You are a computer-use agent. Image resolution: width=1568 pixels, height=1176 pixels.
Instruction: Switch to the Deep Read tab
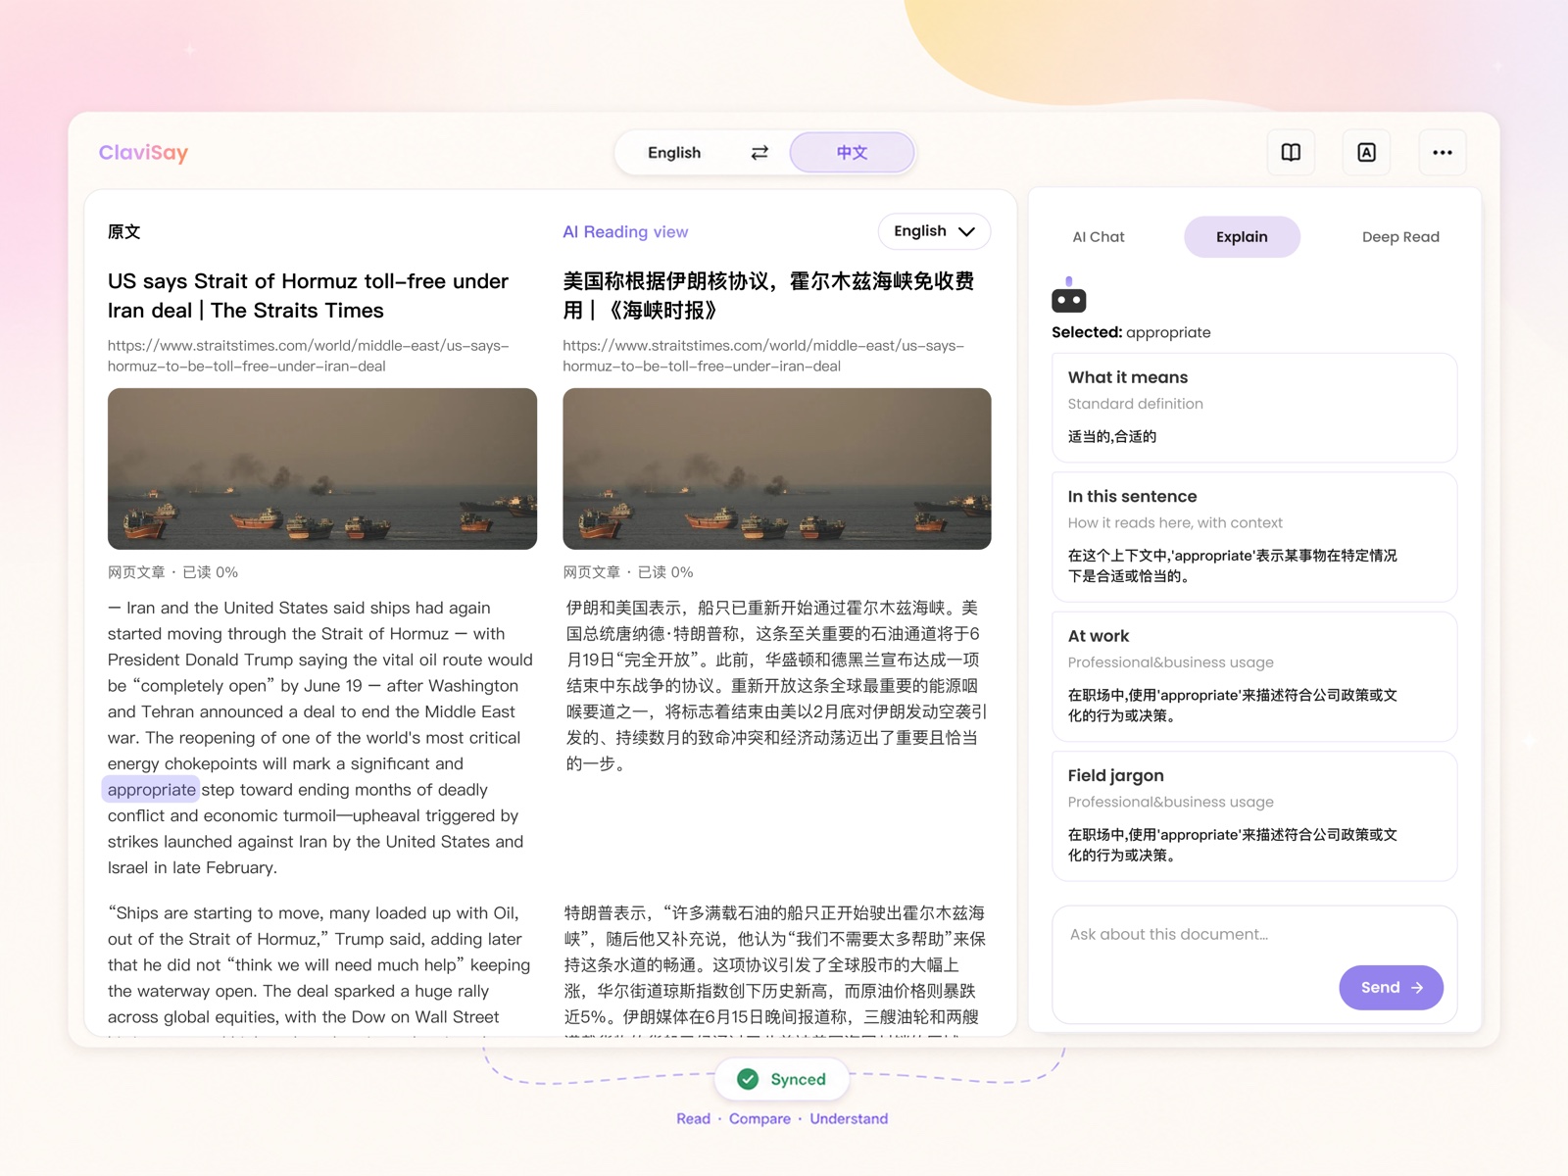click(x=1400, y=237)
